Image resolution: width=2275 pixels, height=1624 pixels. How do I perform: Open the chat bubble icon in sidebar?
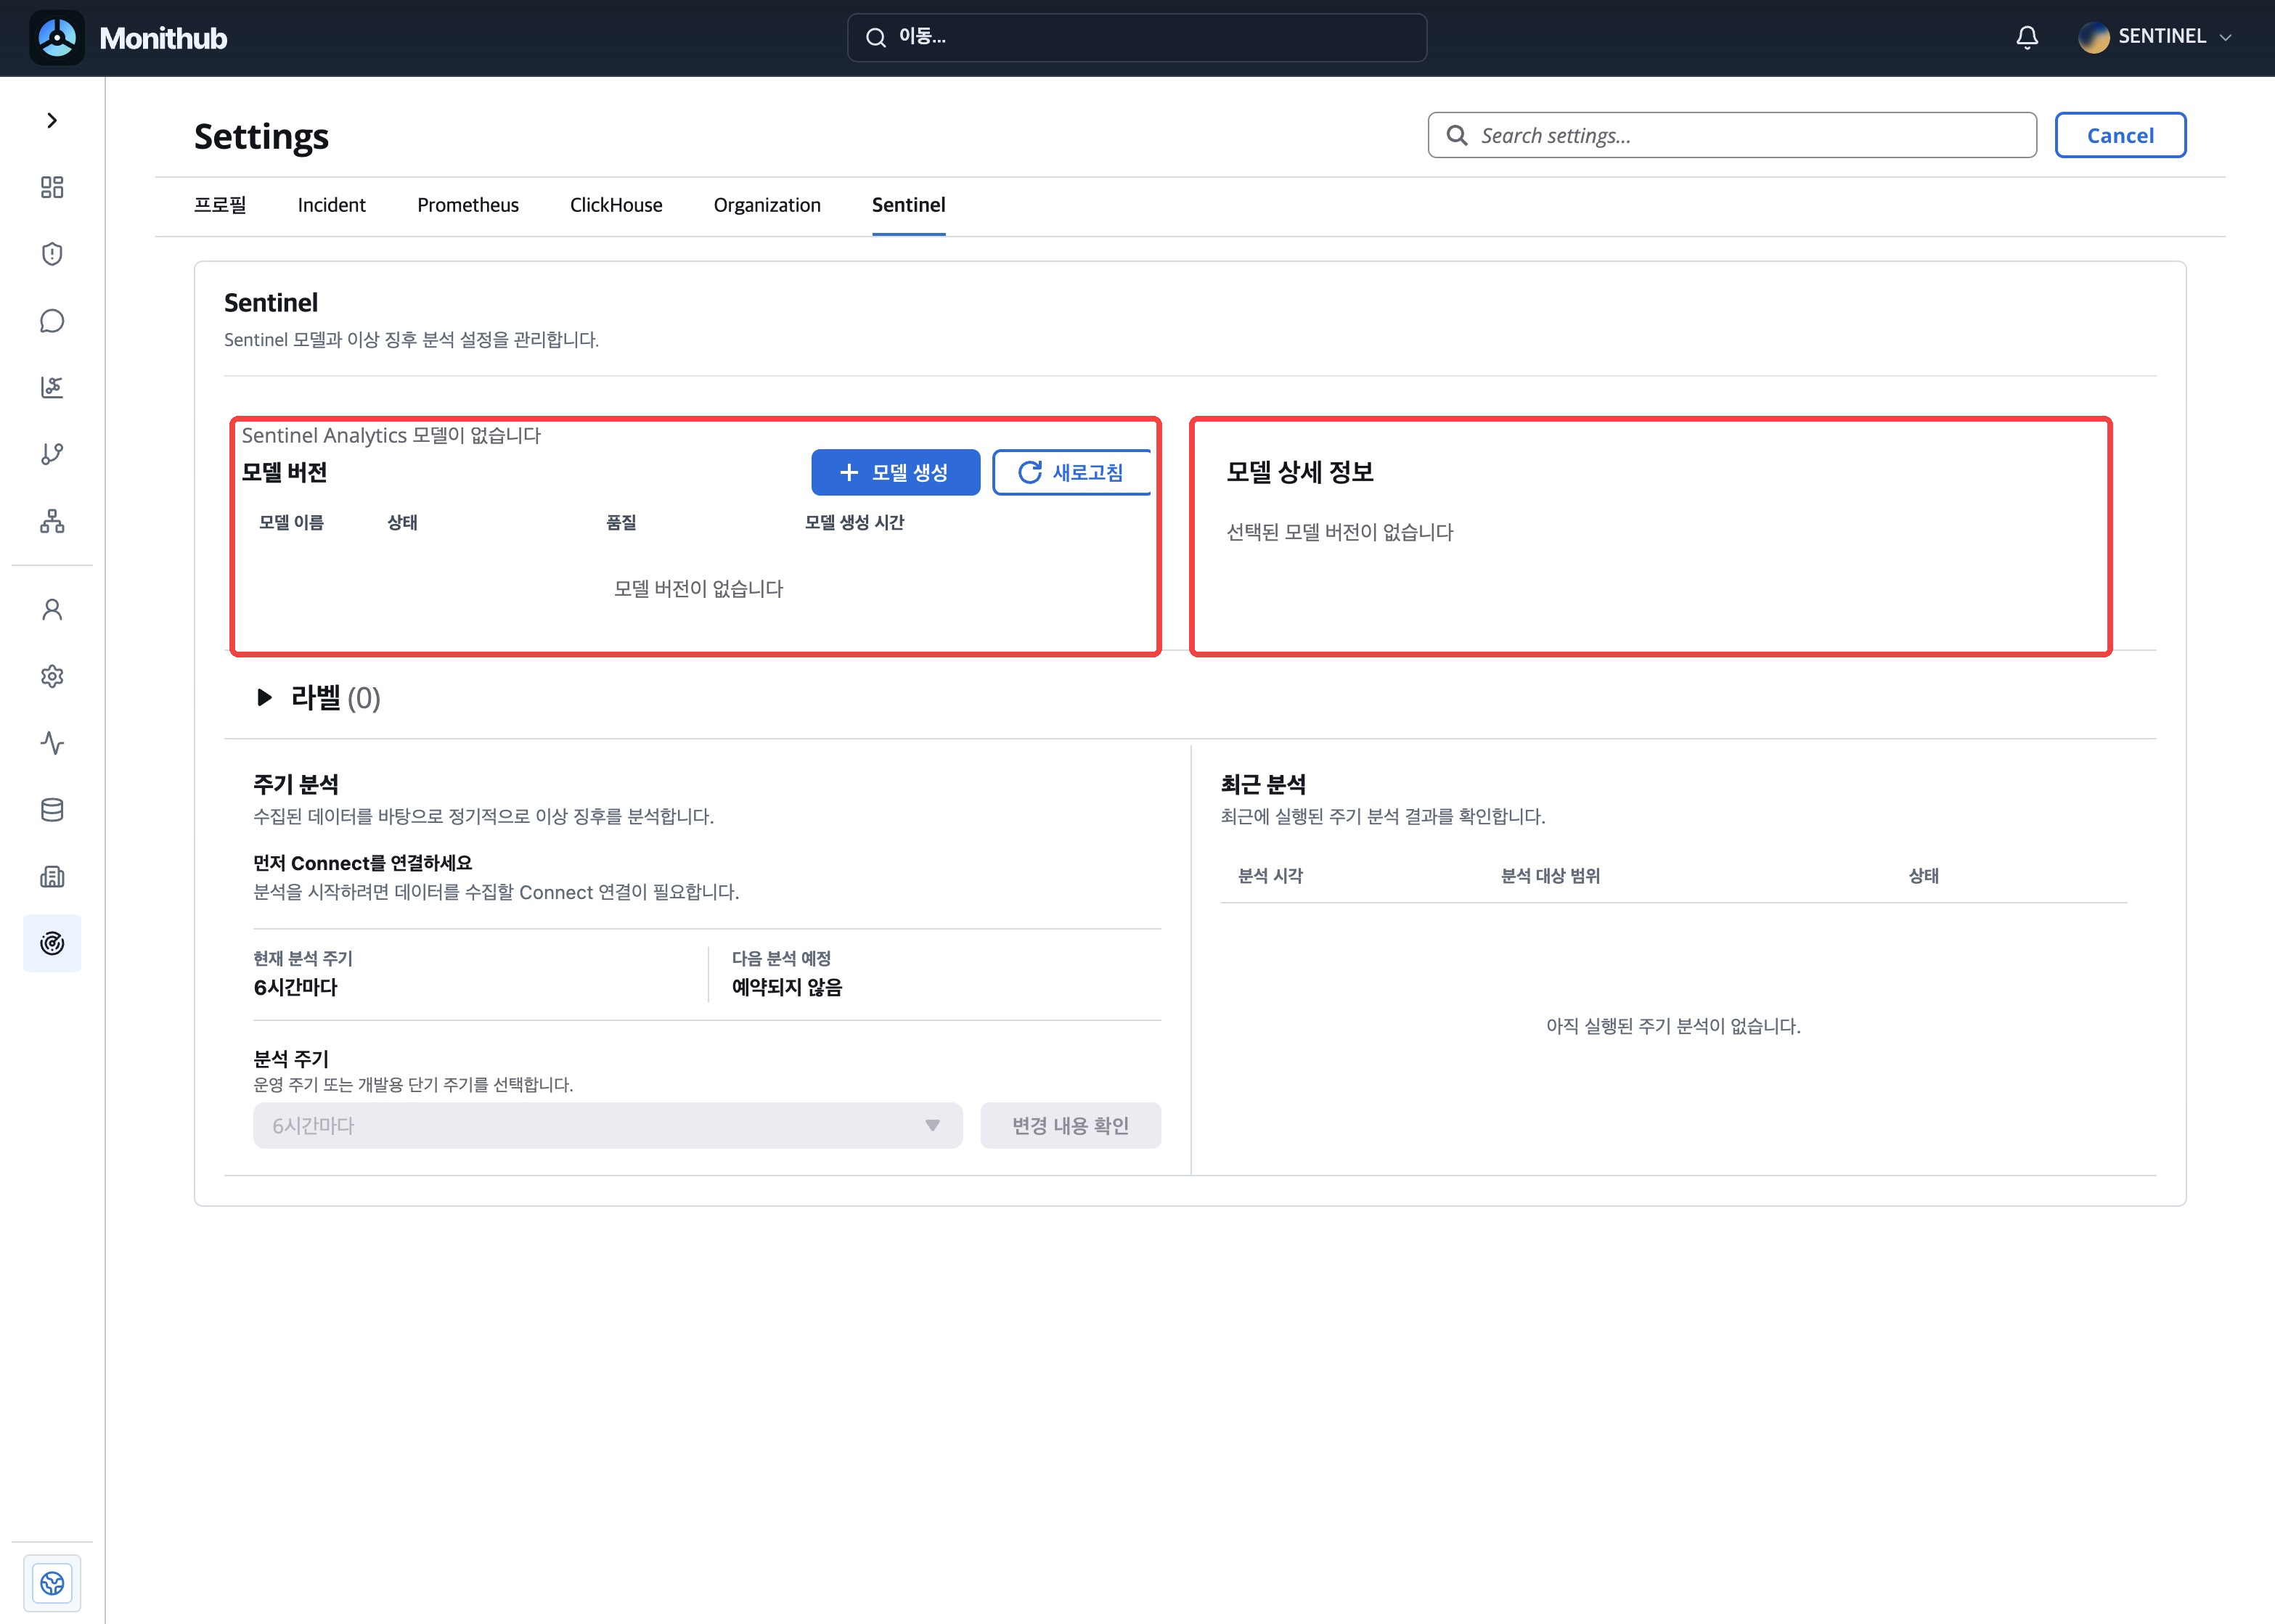tap(52, 321)
